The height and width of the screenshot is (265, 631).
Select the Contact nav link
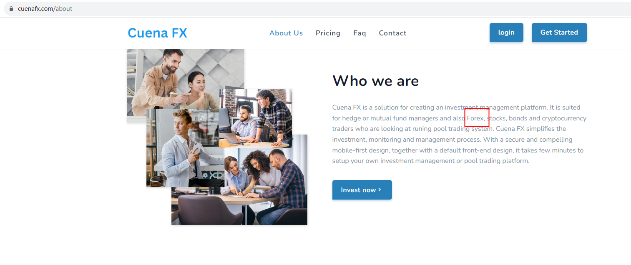click(392, 33)
